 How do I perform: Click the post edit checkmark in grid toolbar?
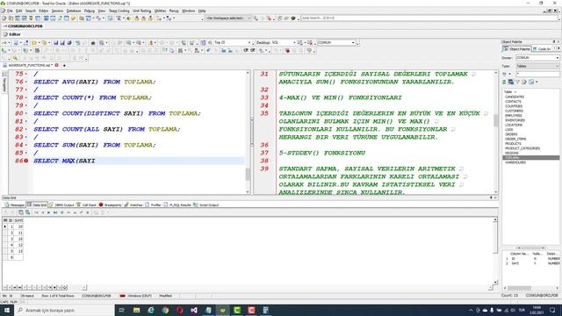click(x=82, y=212)
